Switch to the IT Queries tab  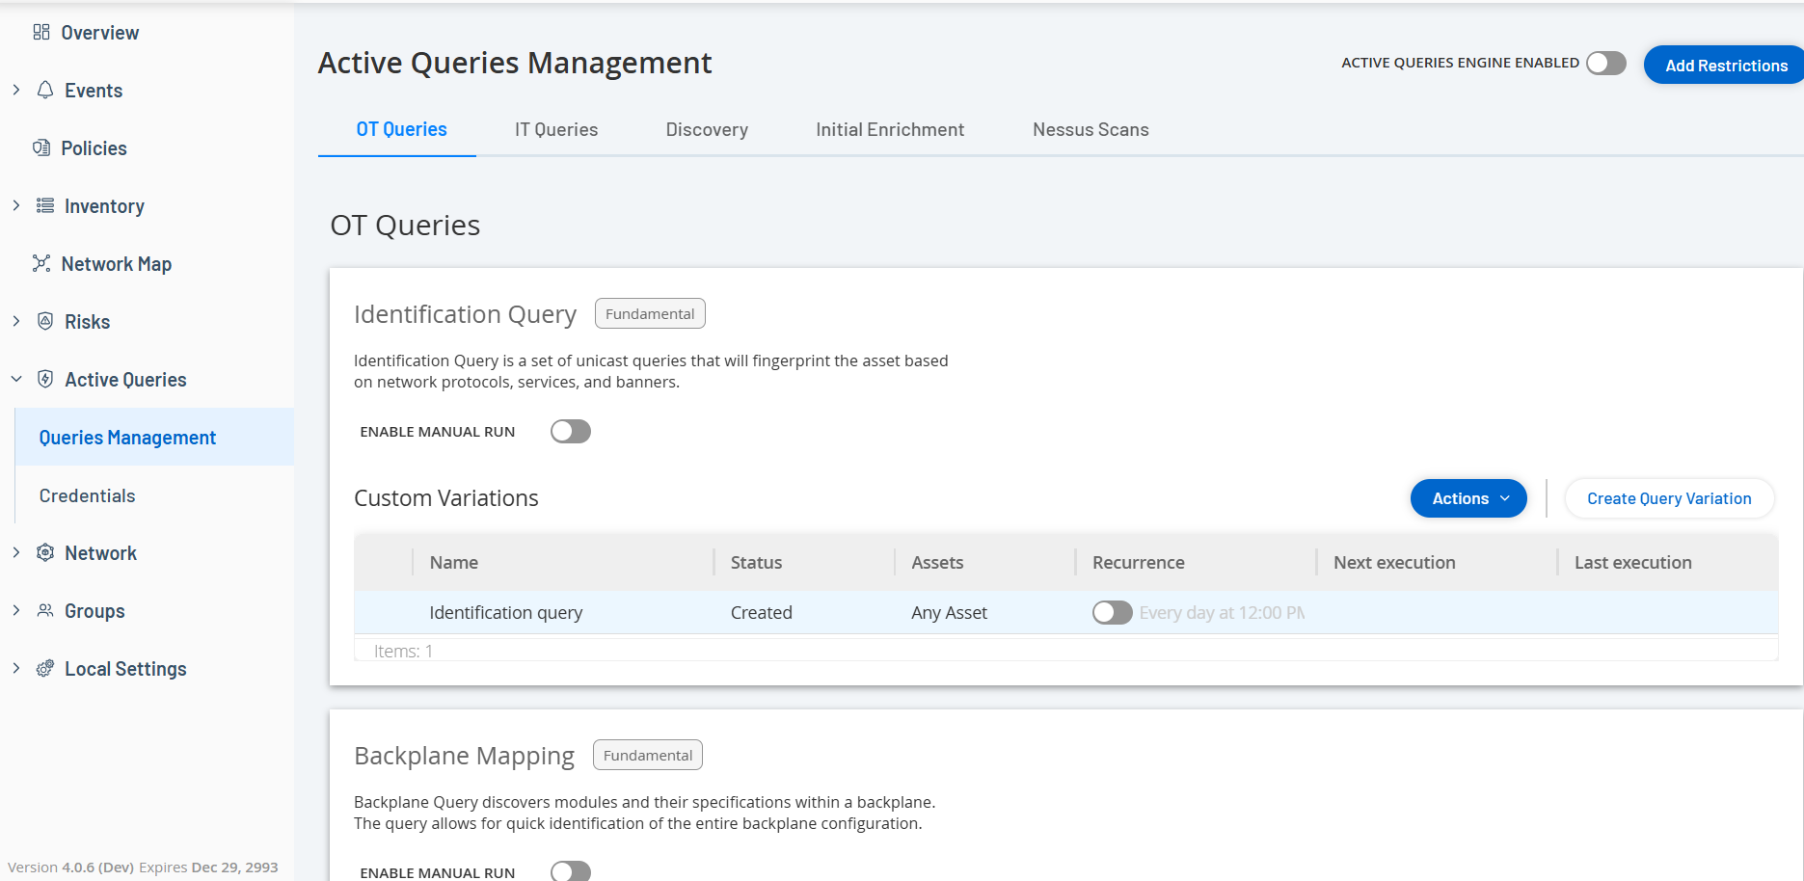pos(555,129)
